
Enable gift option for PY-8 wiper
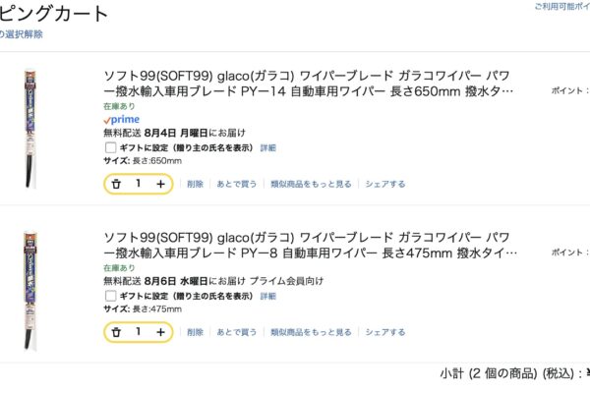point(109,296)
